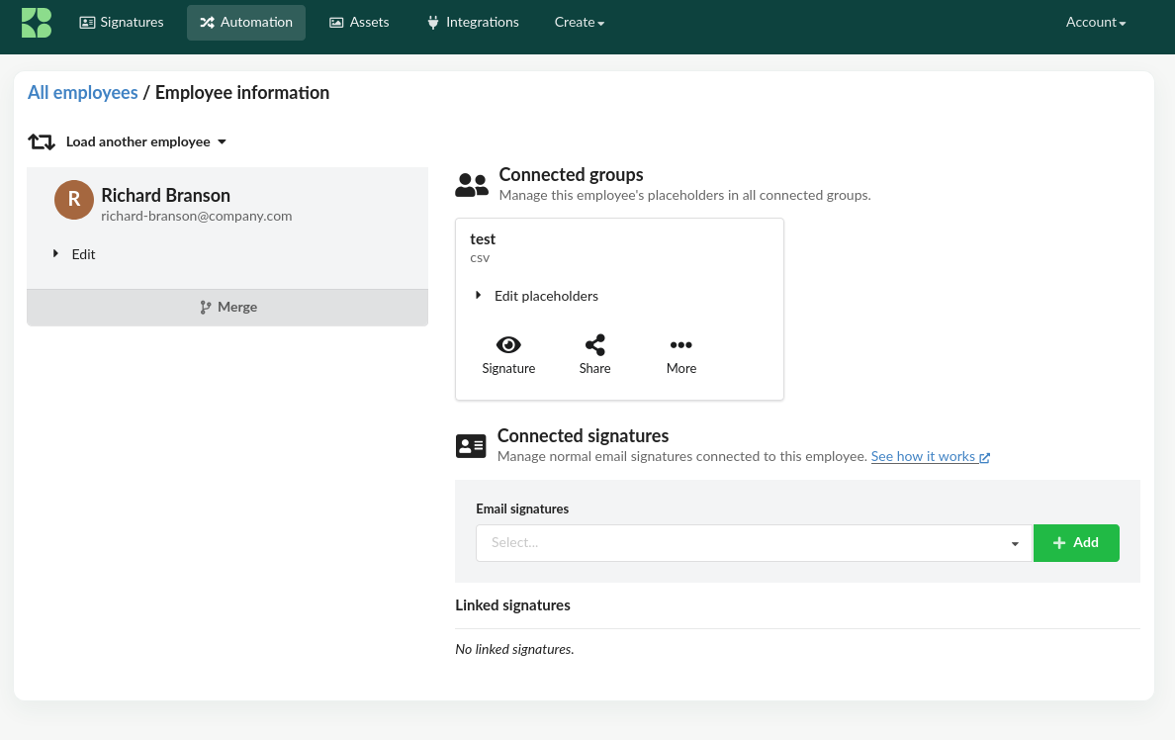The image size is (1175, 740).
Task: Click the eye Signature preview icon
Action: (x=508, y=345)
